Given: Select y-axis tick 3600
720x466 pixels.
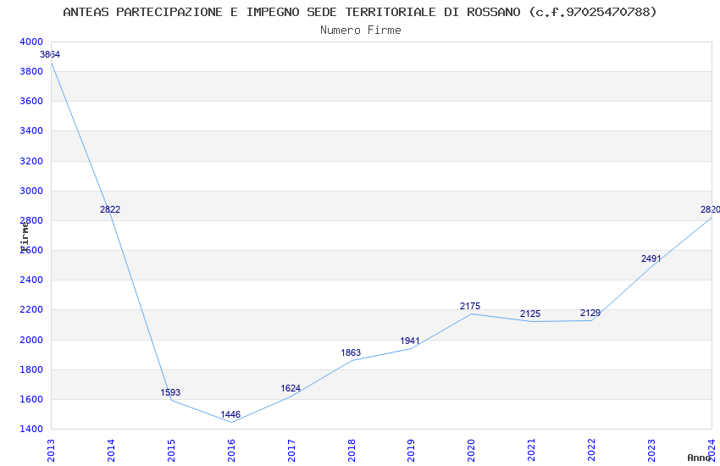Looking at the screenshot, I should (31, 101).
